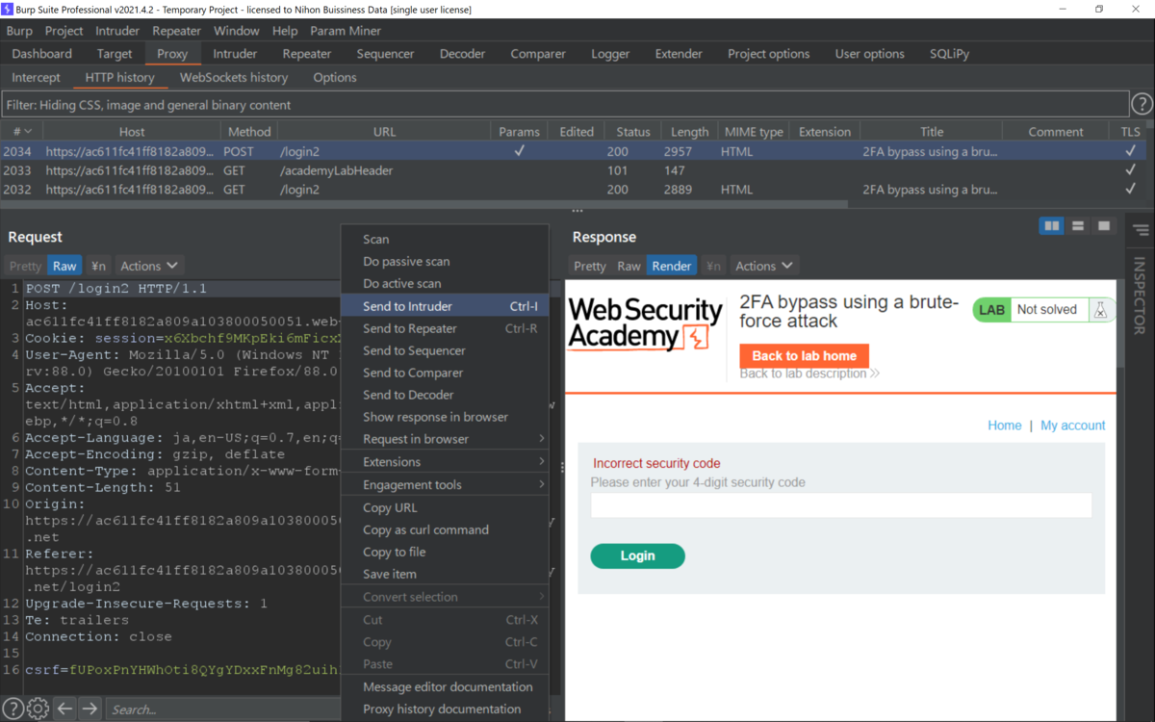Open the Response Actions dropdown

click(x=764, y=266)
